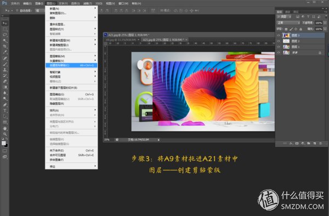The image size is (329, 216).
Task: Toggle the 自动选择 auto-select checkbox
Action: [x=17, y=10]
